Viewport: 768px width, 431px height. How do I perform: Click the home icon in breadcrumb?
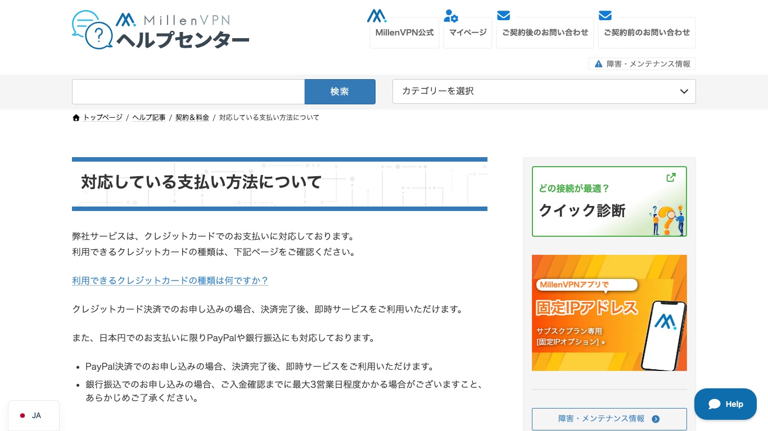[76, 118]
